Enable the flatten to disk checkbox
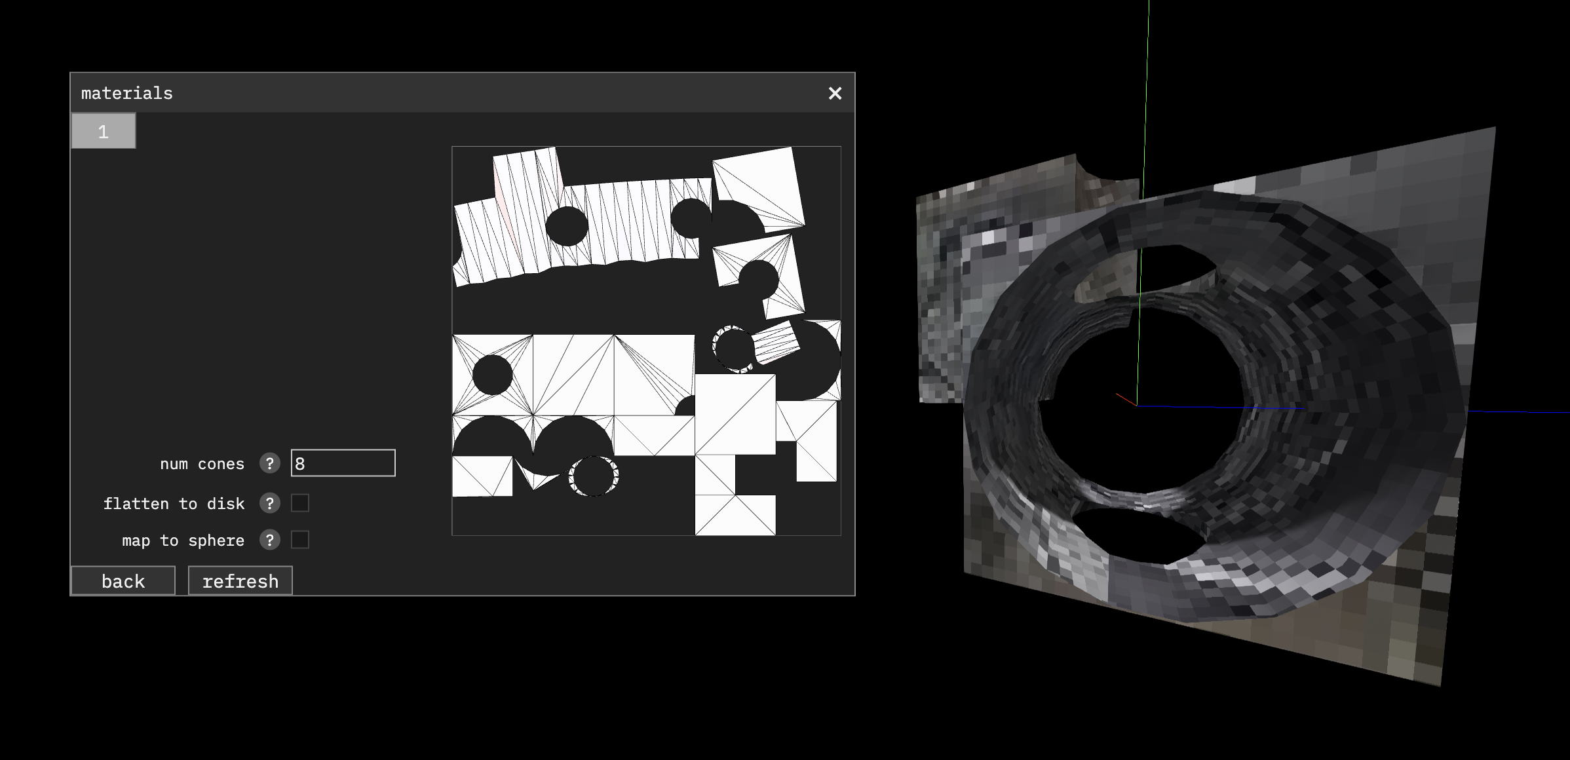 click(301, 503)
